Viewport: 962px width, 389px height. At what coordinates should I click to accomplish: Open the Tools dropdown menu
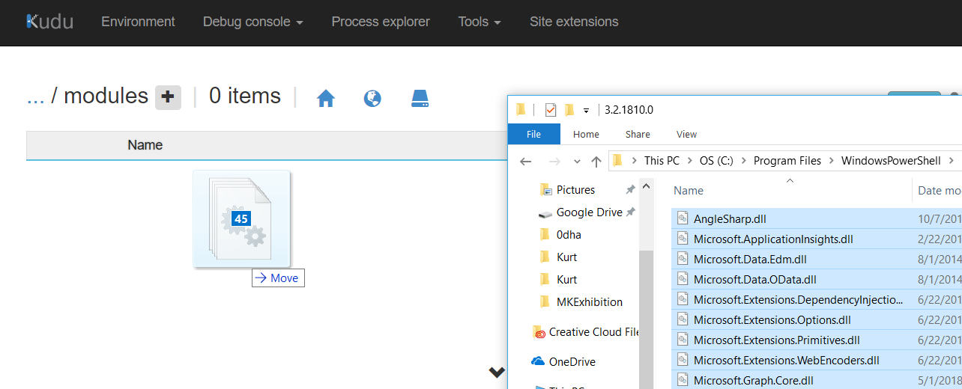click(480, 22)
